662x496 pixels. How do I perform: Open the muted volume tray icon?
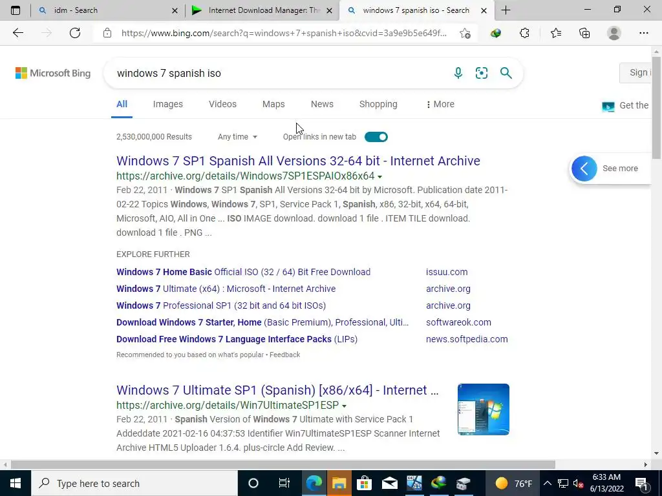point(578,483)
